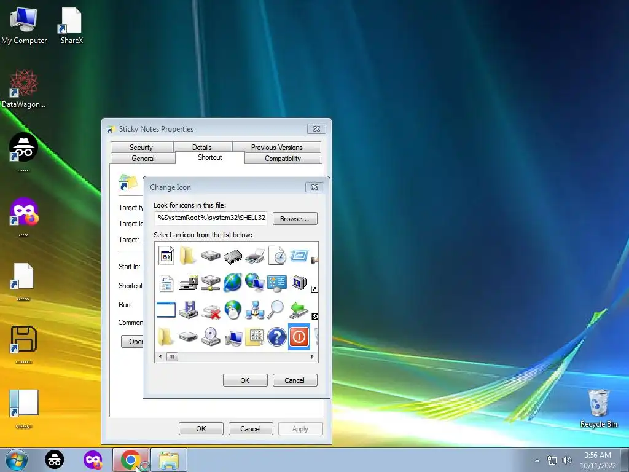Select the blue question mark help icon
Viewport: 629px width, 472px height.
click(276, 336)
